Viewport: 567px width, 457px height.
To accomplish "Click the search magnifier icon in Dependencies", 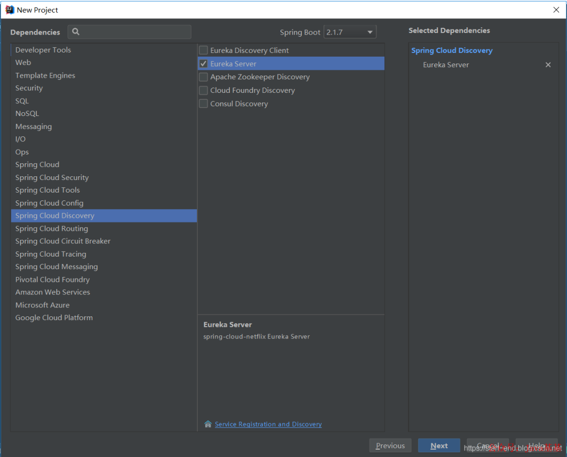I will [x=76, y=32].
